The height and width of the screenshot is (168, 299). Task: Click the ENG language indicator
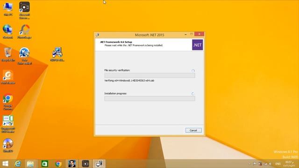[x=278, y=164]
